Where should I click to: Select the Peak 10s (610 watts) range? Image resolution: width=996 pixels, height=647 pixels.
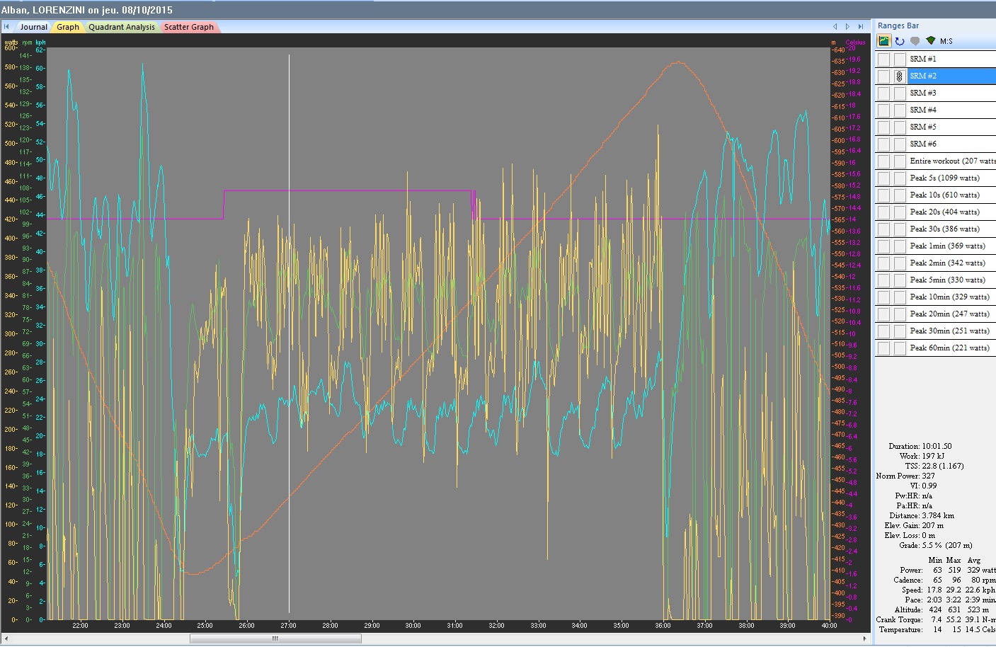coord(951,195)
